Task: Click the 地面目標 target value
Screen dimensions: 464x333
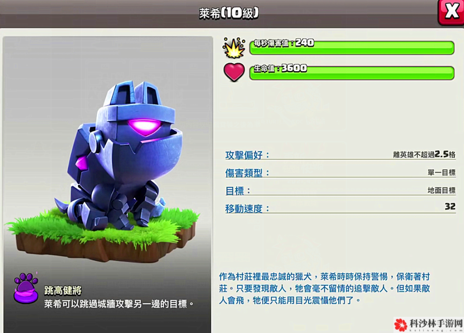Action: [x=442, y=191]
